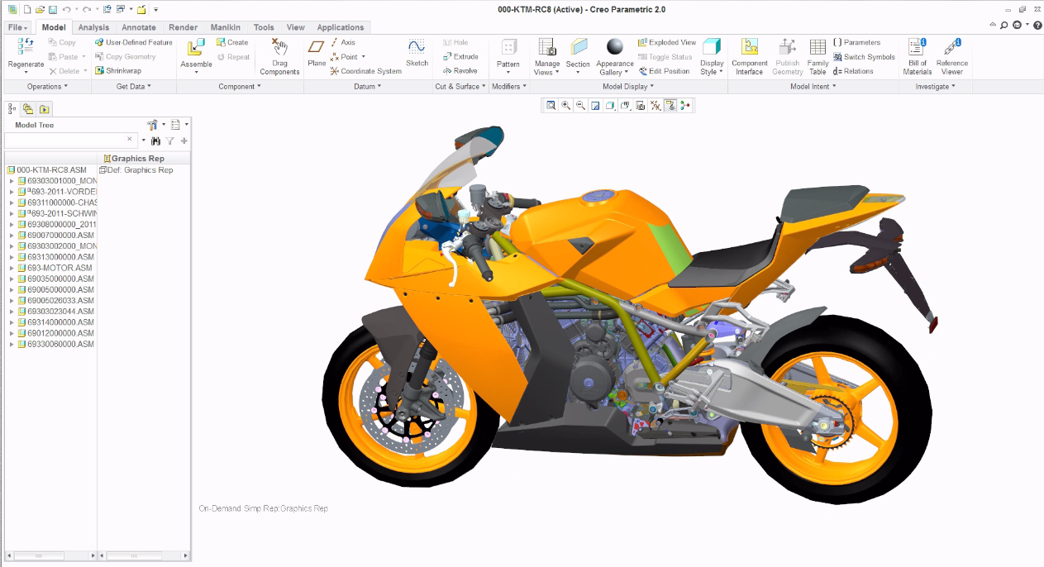Expand the Get Data group dropdown
The height and width of the screenshot is (567, 1044).
(x=133, y=86)
